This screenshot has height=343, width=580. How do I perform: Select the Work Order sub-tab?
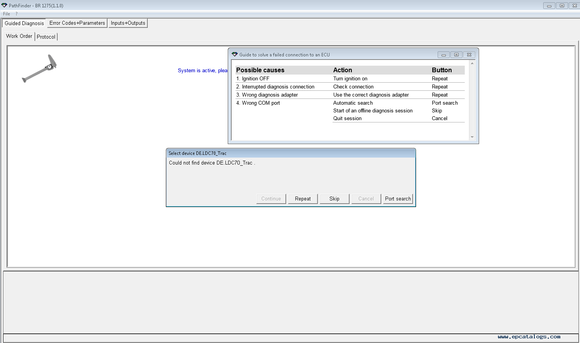click(x=19, y=36)
